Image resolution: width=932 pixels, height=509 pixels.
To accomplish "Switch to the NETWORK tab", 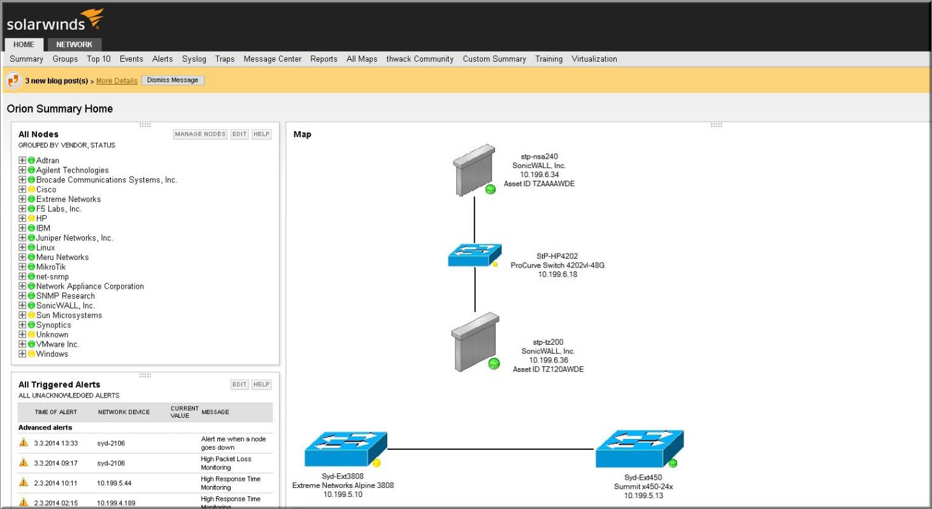I will coord(74,45).
